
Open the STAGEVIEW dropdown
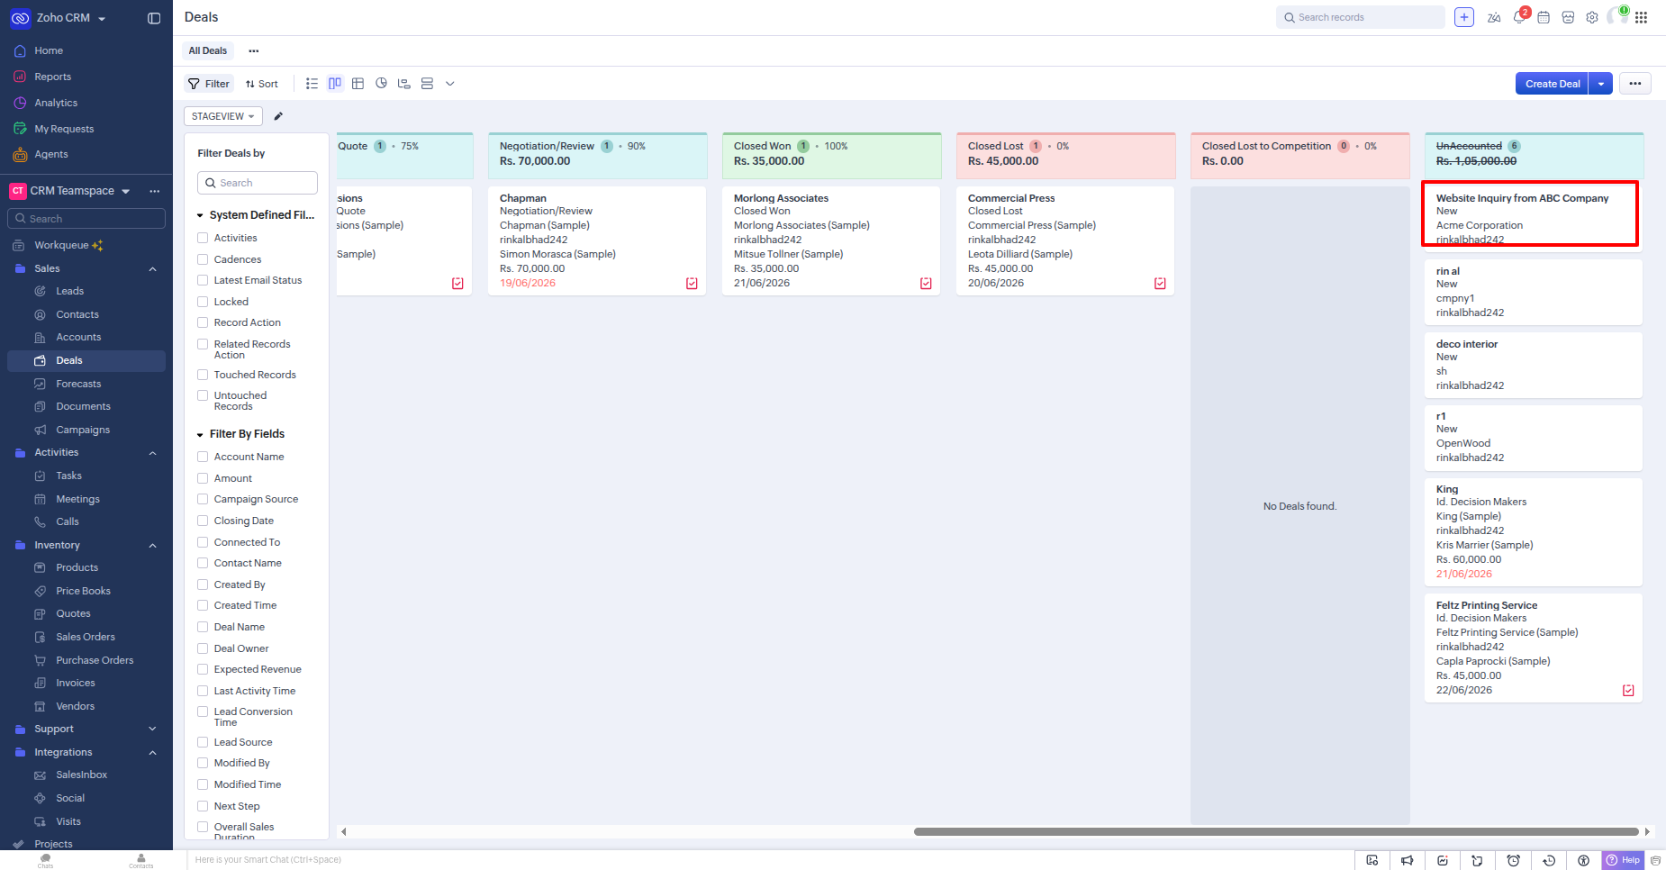(223, 116)
